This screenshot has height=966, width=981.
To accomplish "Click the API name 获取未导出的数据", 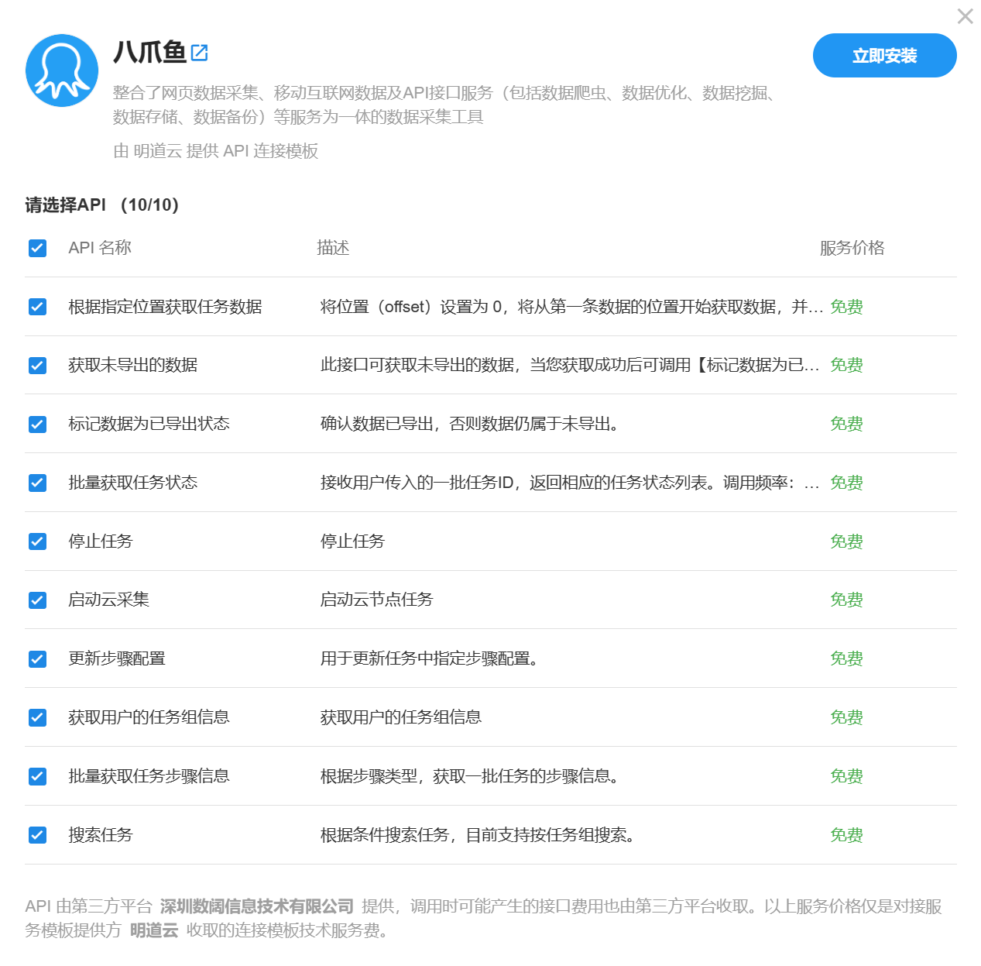I will pyautogui.click(x=132, y=365).
